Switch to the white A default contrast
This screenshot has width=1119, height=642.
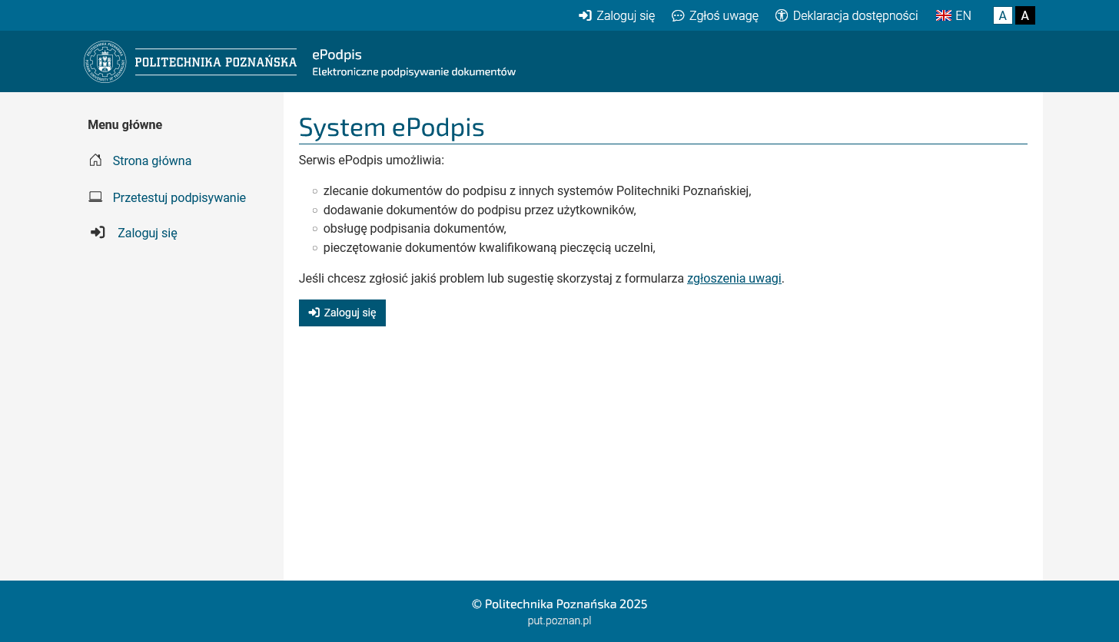(x=1002, y=16)
